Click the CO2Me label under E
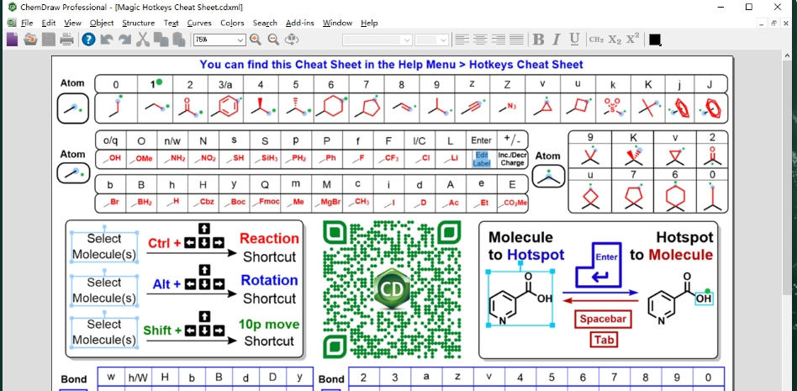Image resolution: width=797 pixels, height=391 pixels. point(516,203)
